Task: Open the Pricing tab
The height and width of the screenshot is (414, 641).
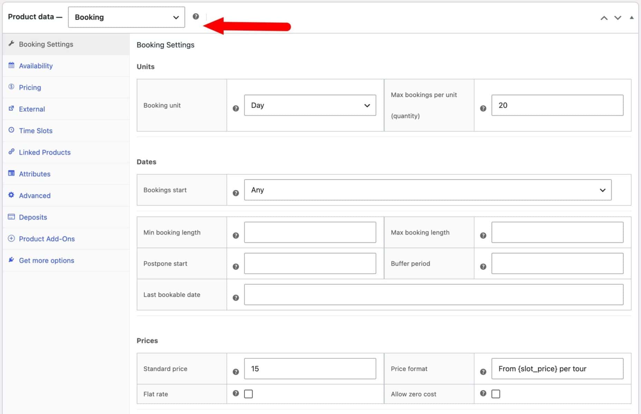Action: pyautogui.click(x=66, y=88)
